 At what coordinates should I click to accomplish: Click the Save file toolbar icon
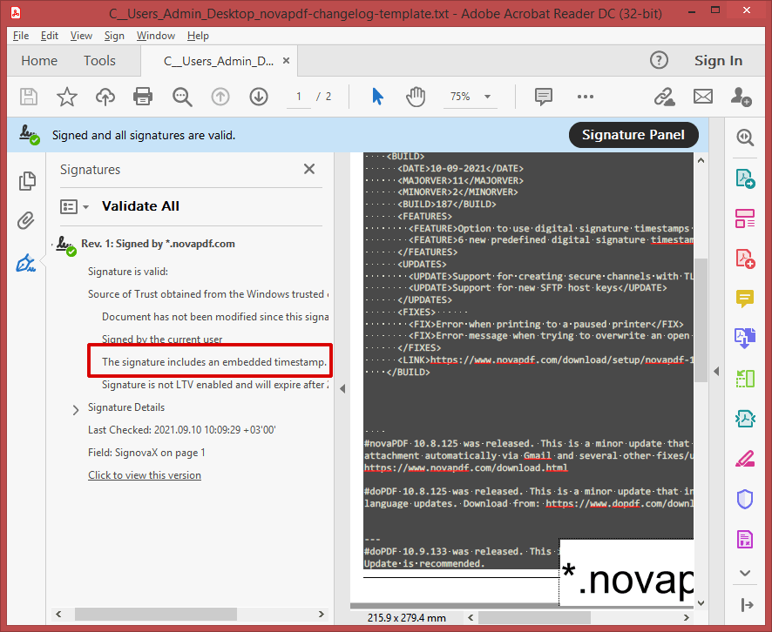[x=29, y=97]
